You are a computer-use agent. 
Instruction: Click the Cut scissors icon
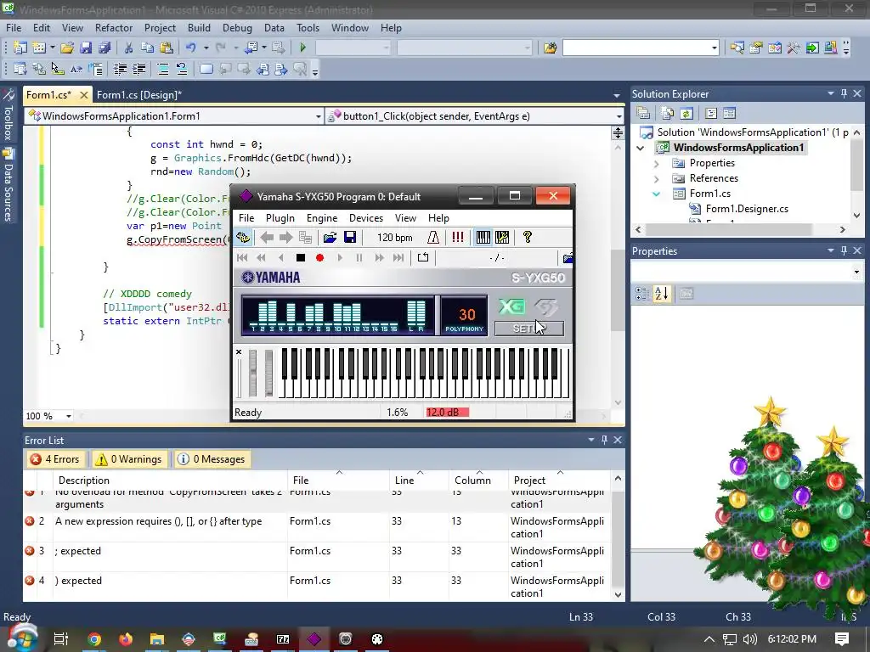pos(129,48)
